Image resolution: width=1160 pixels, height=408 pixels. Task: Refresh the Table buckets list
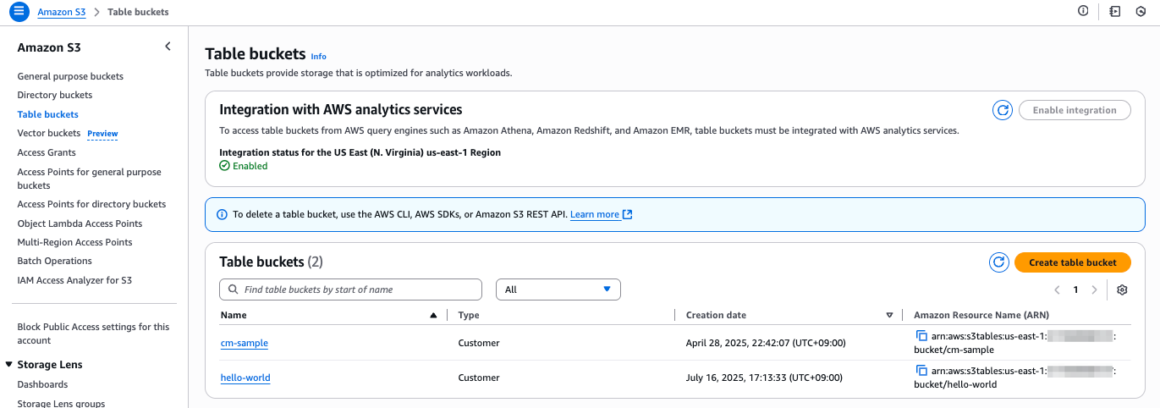pyautogui.click(x=999, y=262)
